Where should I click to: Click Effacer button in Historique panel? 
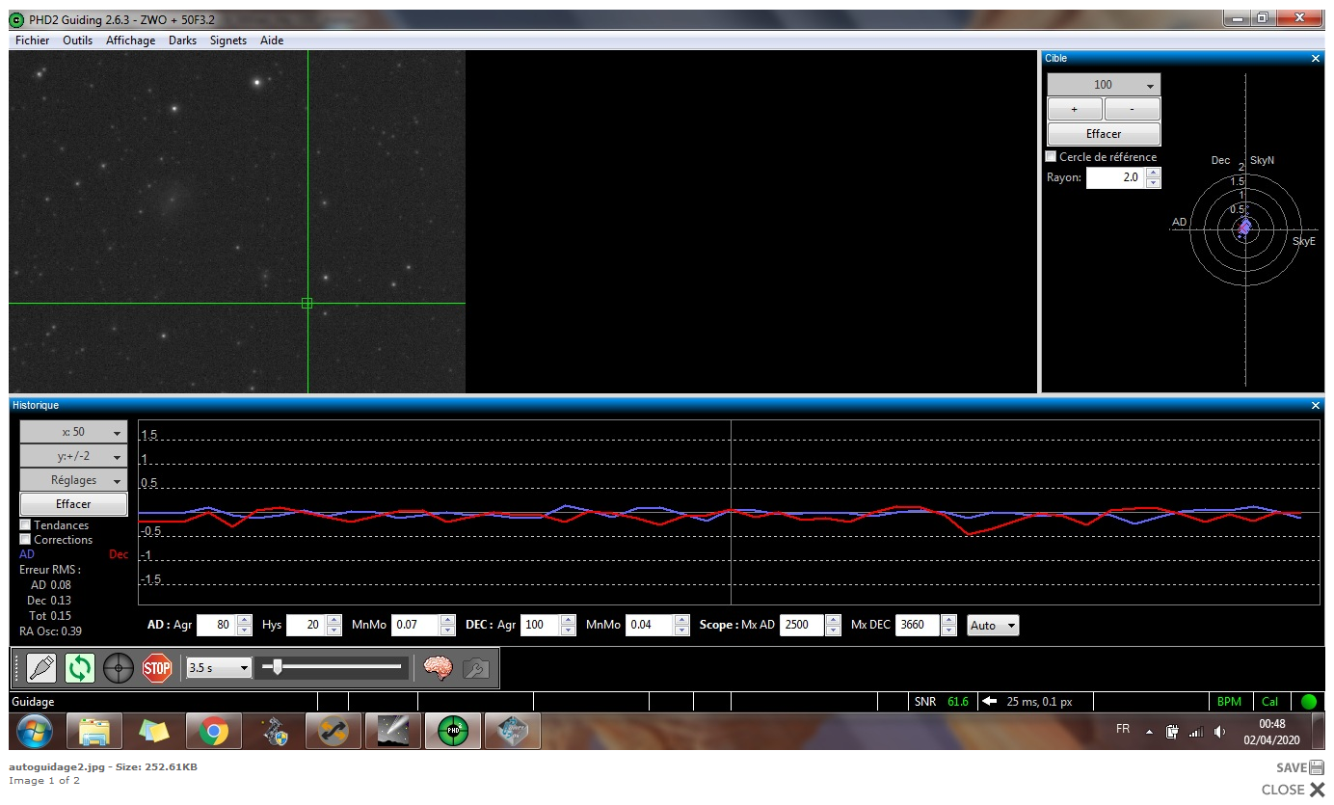(73, 504)
